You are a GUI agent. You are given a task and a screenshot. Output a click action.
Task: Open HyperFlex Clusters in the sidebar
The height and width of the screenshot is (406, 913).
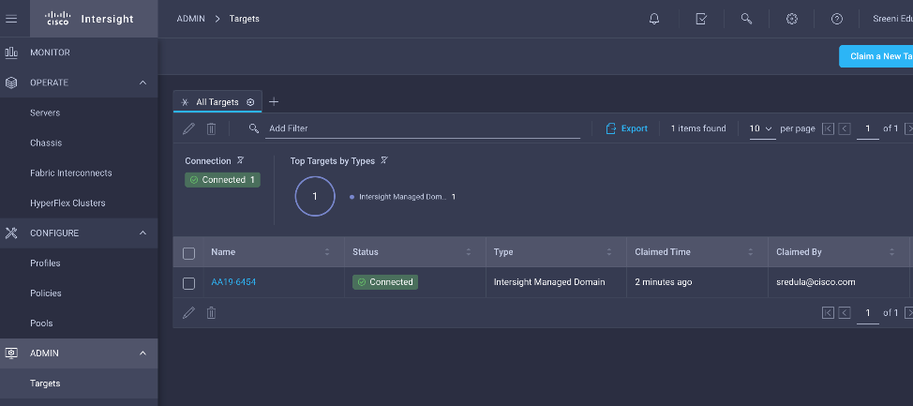click(x=67, y=203)
